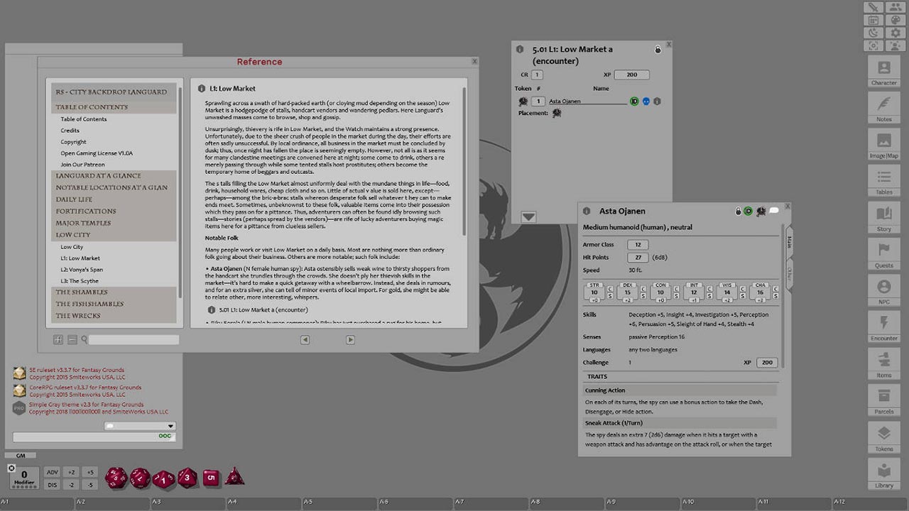Toggle the lock on the Asta Ojanen sheet

pos(738,211)
